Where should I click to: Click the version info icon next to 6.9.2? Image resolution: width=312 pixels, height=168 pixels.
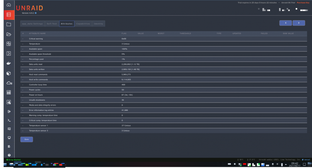(36, 13)
